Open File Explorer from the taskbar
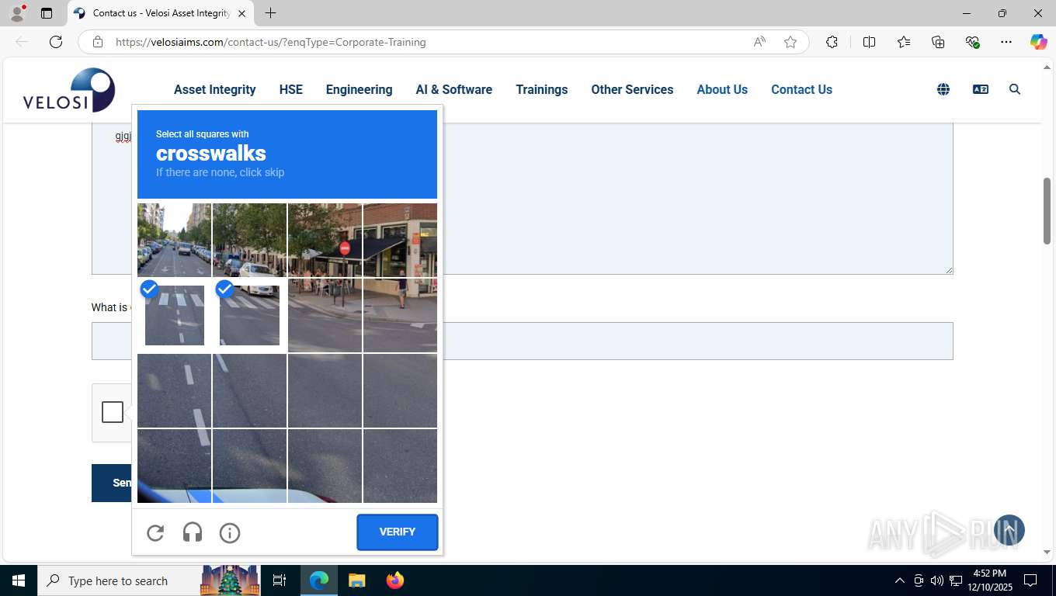The height and width of the screenshot is (596, 1056). (356, 580)
